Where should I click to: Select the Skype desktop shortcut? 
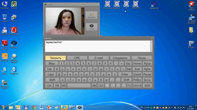pos(5,71)
